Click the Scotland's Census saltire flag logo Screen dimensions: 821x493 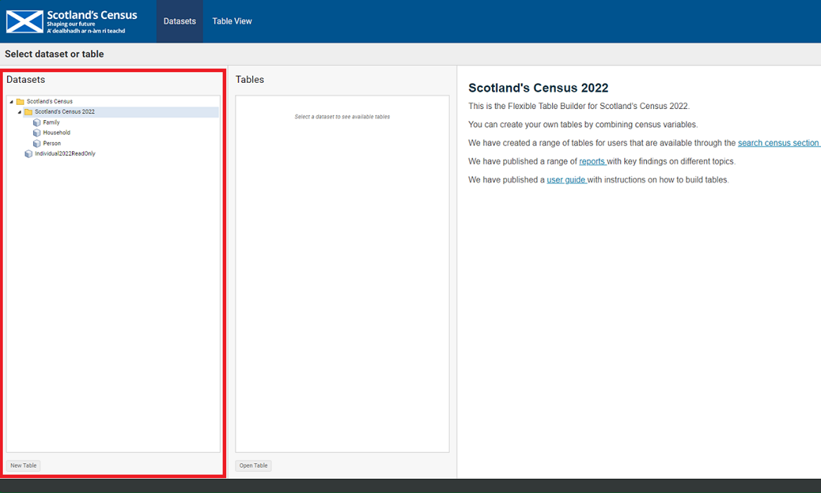coord(24,21)
